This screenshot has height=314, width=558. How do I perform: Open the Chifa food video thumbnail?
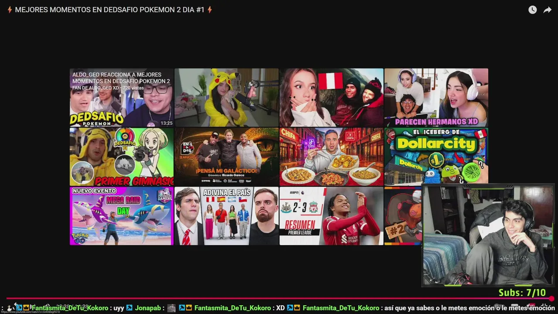point(331,157)
